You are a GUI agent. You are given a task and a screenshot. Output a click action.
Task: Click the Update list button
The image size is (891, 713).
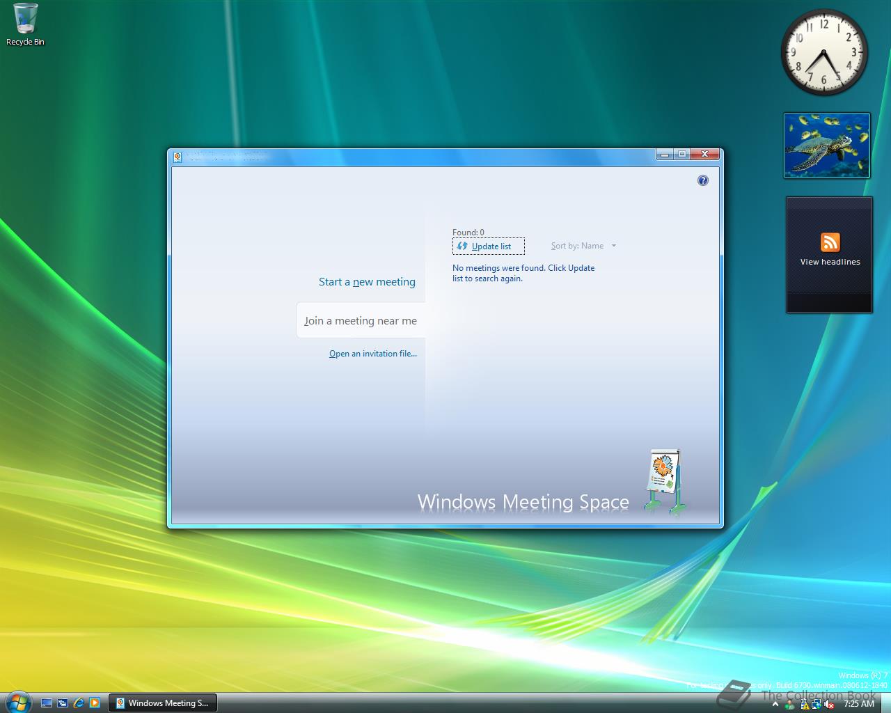pos(489,246)
